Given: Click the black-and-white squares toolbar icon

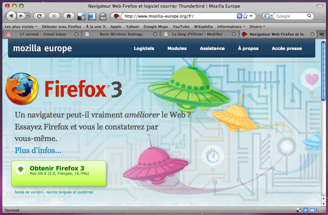Looking at the screenshot, I should [x=81, y=16].
